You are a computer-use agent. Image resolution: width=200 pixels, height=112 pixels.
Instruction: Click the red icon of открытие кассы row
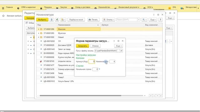pyautogui.click(x=41, y=61)
